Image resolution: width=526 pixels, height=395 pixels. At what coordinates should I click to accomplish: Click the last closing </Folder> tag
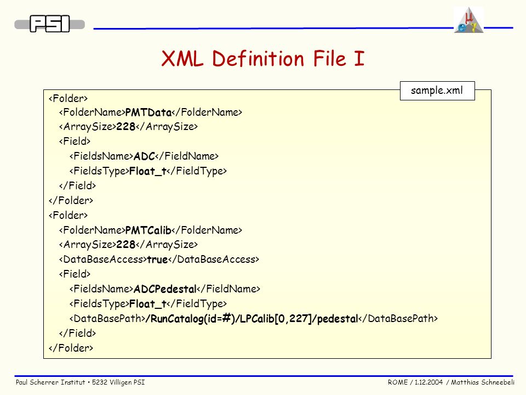[x=71, y=348]
